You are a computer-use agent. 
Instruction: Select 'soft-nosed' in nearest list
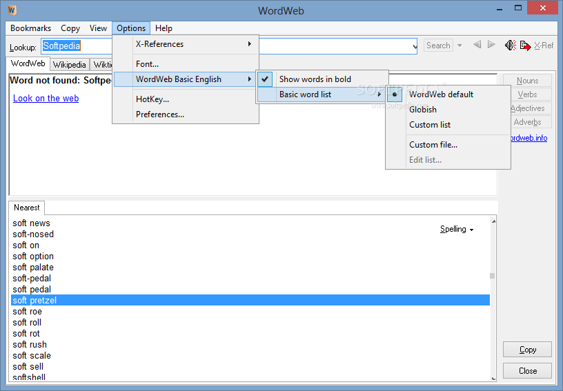click(250, 234)
